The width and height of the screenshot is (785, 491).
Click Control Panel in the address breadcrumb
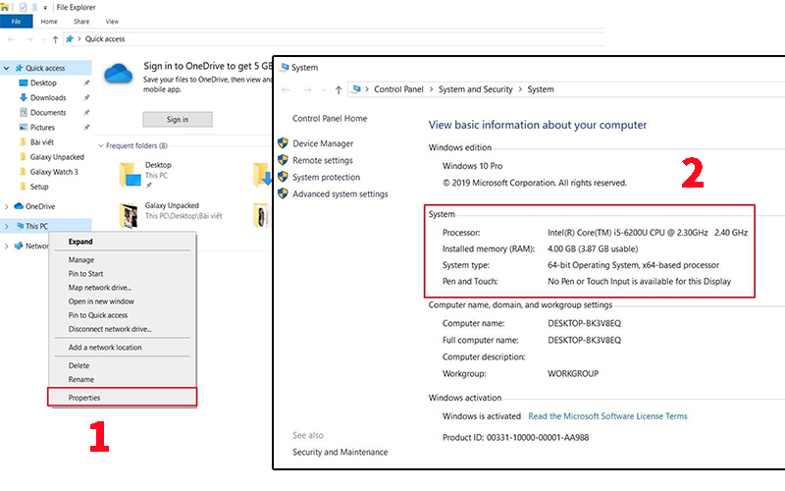(x=398, y=89)
